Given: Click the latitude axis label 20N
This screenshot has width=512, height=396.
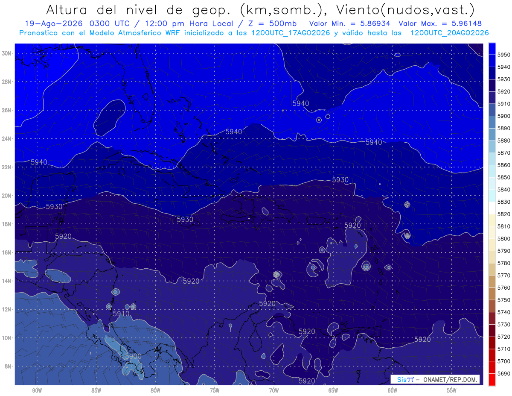Looking at the screenshot, I should click(7, 196).
